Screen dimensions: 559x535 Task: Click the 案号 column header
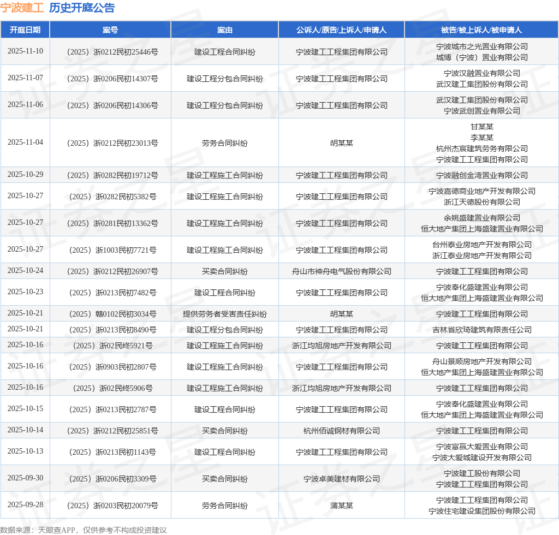[x=110, y=30]
